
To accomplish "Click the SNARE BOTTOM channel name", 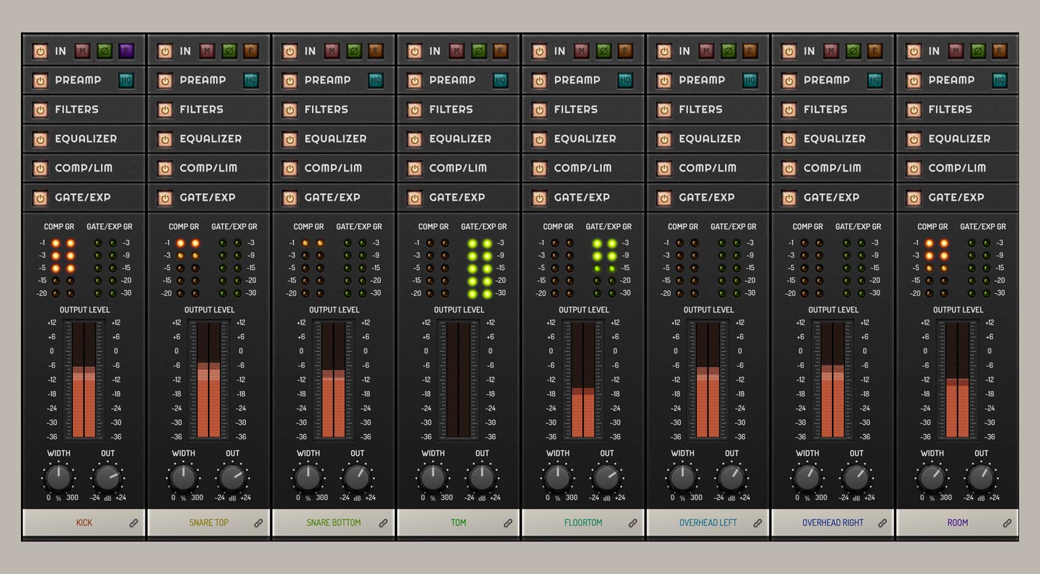I will pyautogui.click(x=334, y=523).
